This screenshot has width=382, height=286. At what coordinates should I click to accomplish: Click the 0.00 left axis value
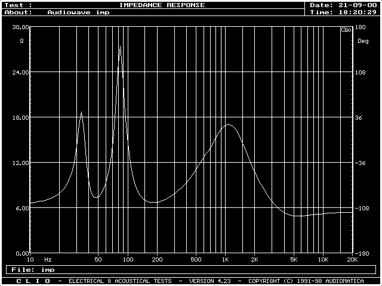click(22, 253)
